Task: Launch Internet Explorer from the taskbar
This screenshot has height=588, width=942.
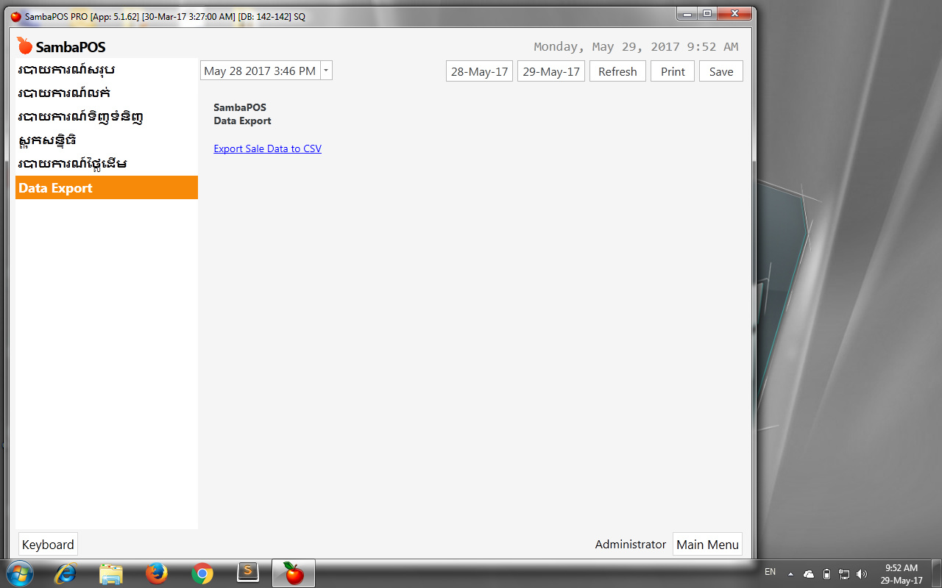Action: [x=65, y=573]
